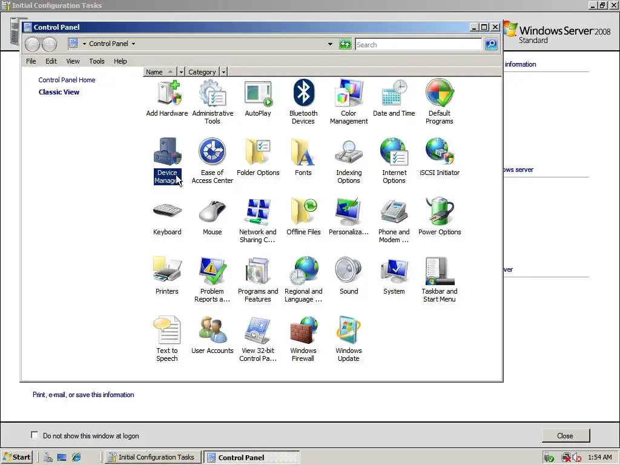Open the Personalization icon
Image resolution: width=620 pixels, height=465 pixels.
(349, 217)
